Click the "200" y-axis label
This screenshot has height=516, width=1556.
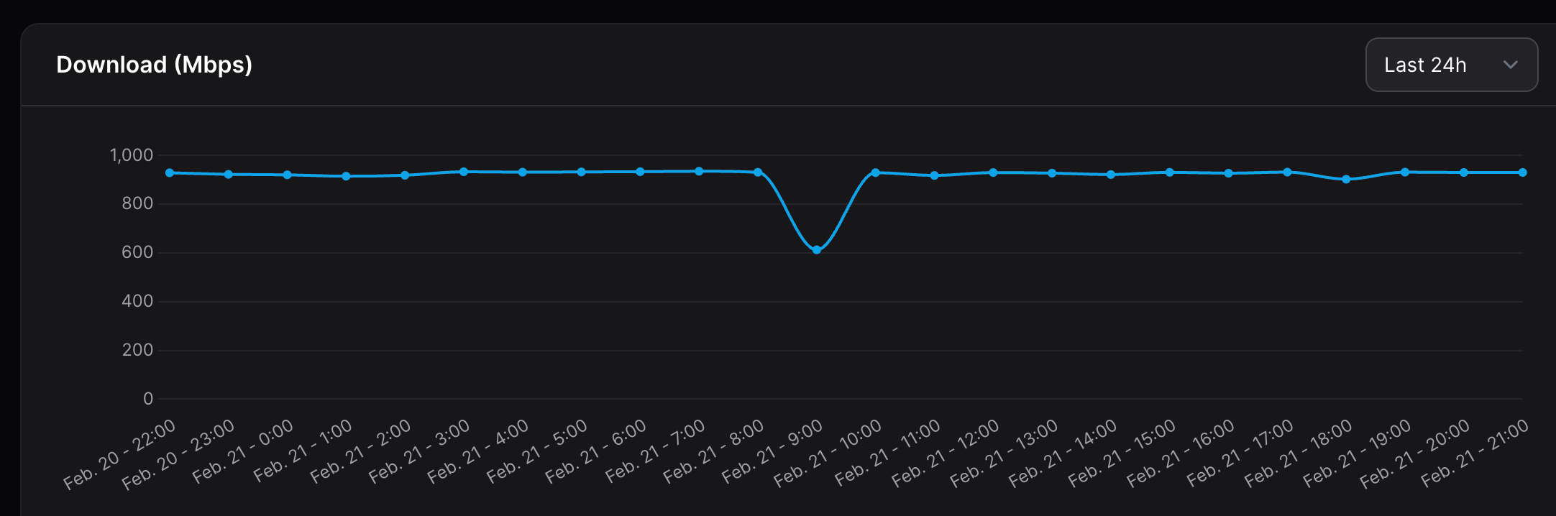point(137,350)
